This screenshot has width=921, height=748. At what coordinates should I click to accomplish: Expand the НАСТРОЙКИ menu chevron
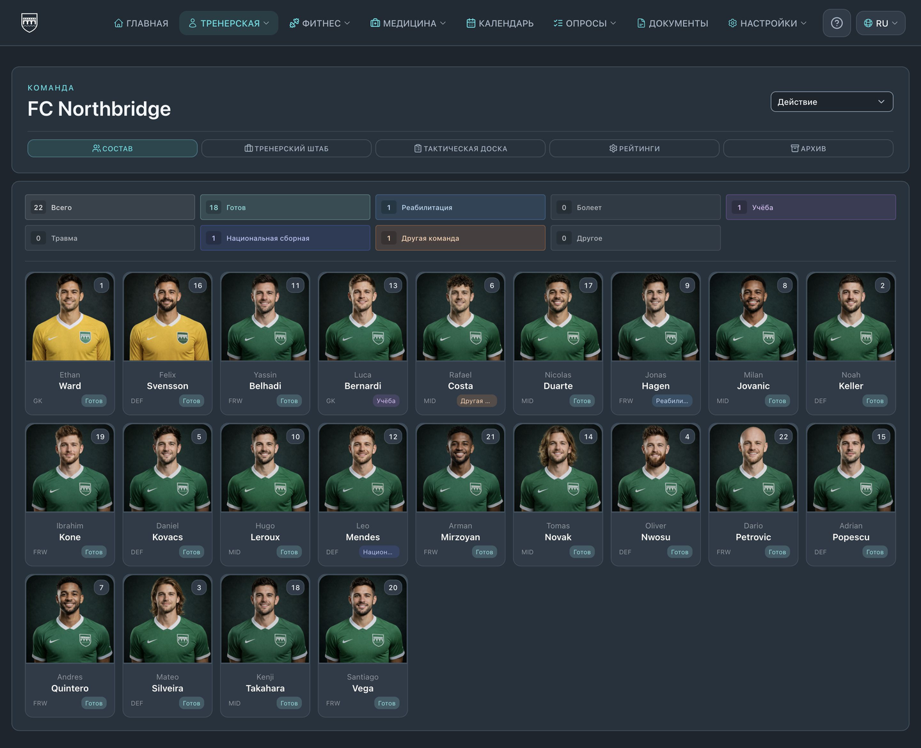click(804, 23)
